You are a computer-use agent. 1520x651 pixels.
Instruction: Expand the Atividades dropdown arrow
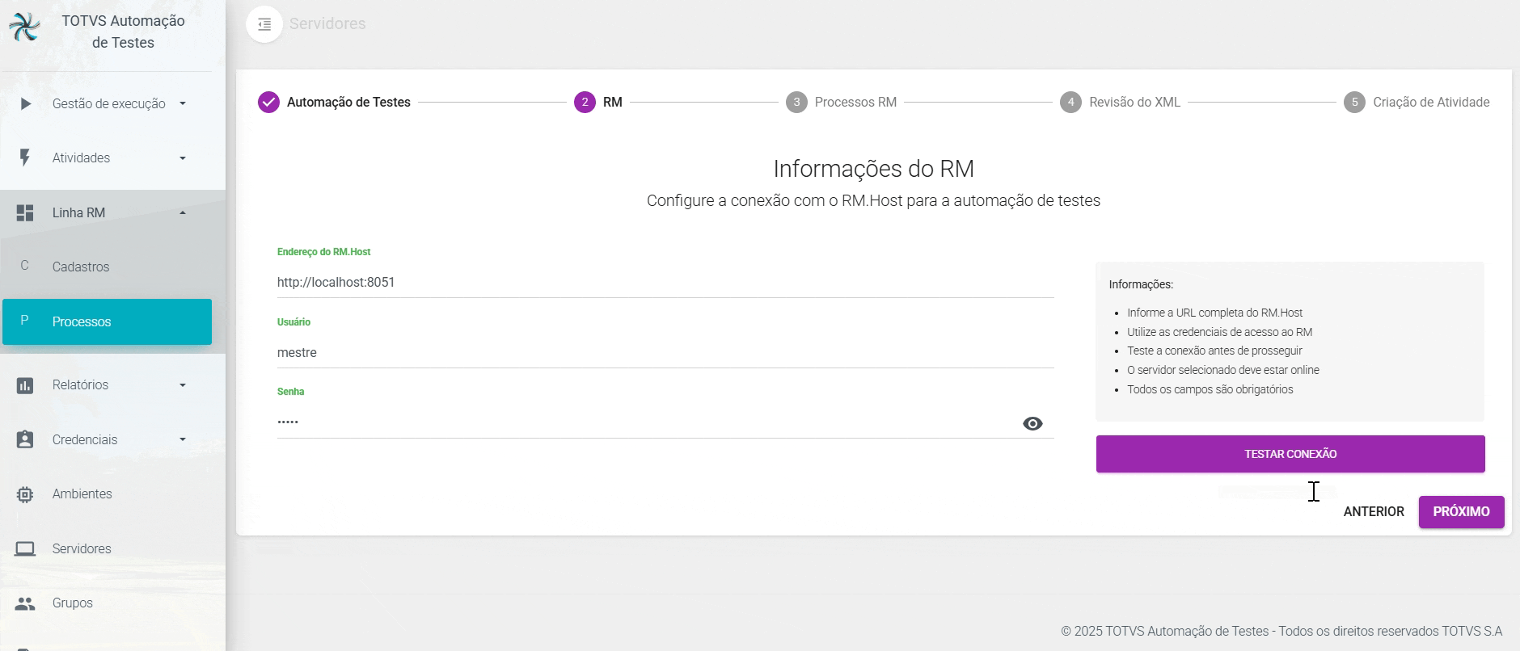point(183,158)
